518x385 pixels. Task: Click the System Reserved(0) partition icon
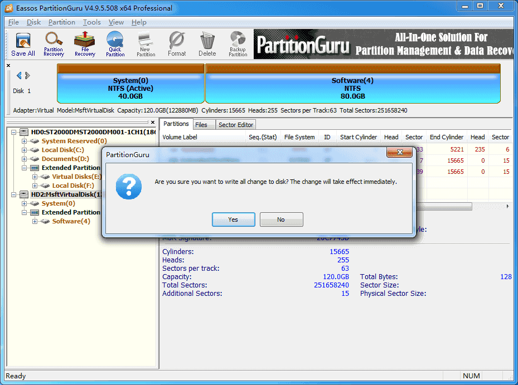click(35, 142)
